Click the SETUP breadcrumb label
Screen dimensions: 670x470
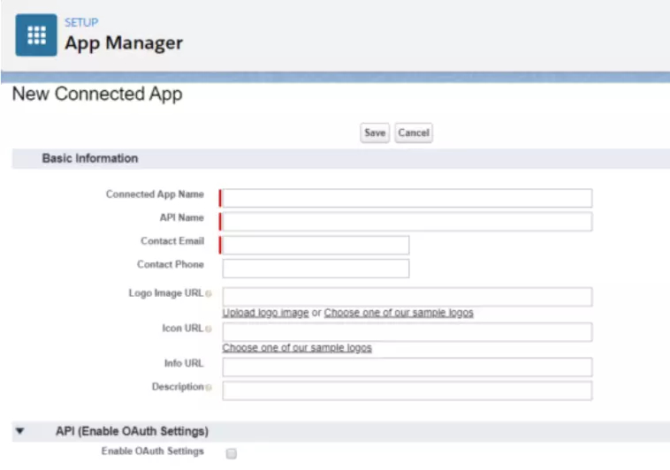[80, 23]
